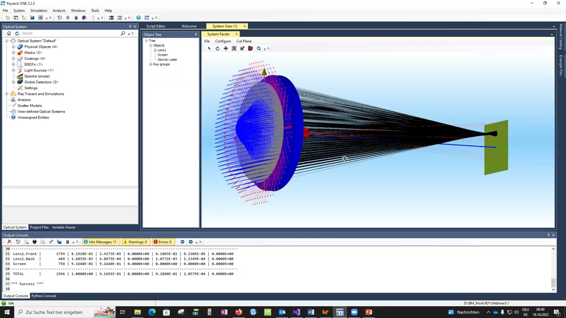Toggle Warnings: 0 filter

pyautogui.click(x=135, y=242)
